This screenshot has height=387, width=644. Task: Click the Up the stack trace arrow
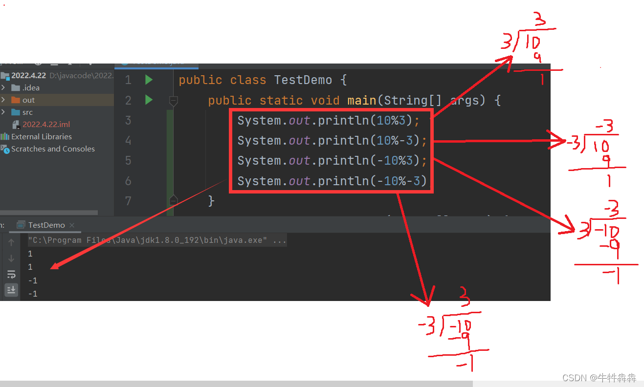point(11,242)
